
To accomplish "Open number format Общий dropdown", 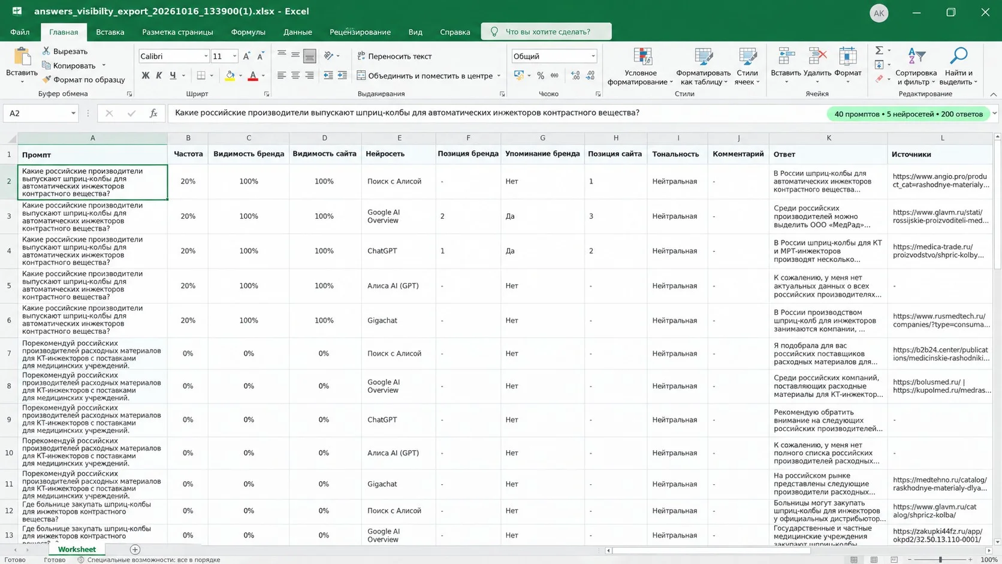I will tap(593, 56).
